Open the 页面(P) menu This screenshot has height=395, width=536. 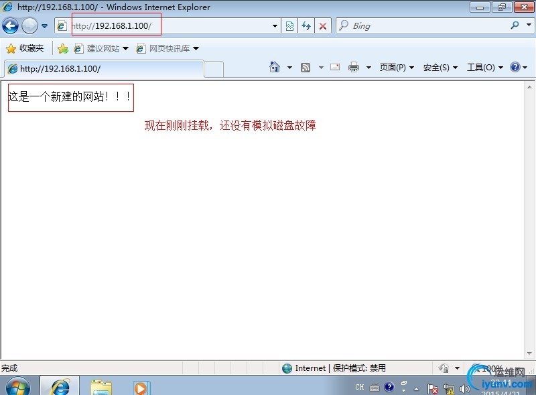(397, 68)
